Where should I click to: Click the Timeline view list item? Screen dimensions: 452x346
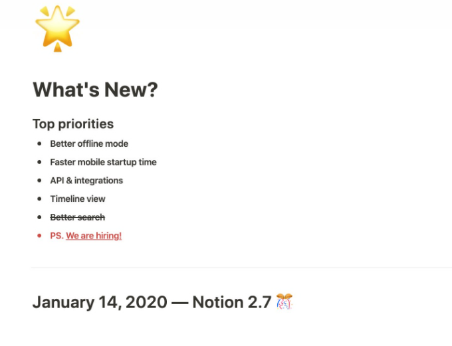(78, 199)
